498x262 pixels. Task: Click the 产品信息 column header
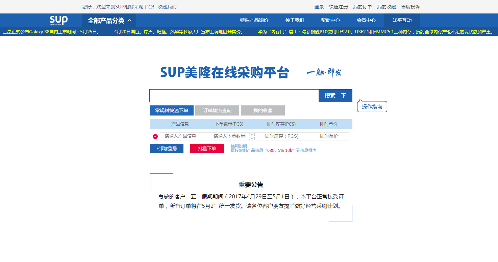point(180,124)
